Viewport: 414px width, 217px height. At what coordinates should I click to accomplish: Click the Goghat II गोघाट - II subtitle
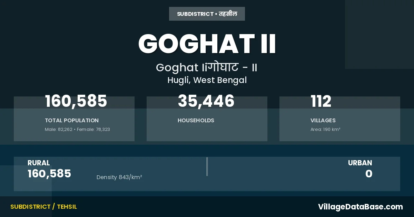[207, 68]
